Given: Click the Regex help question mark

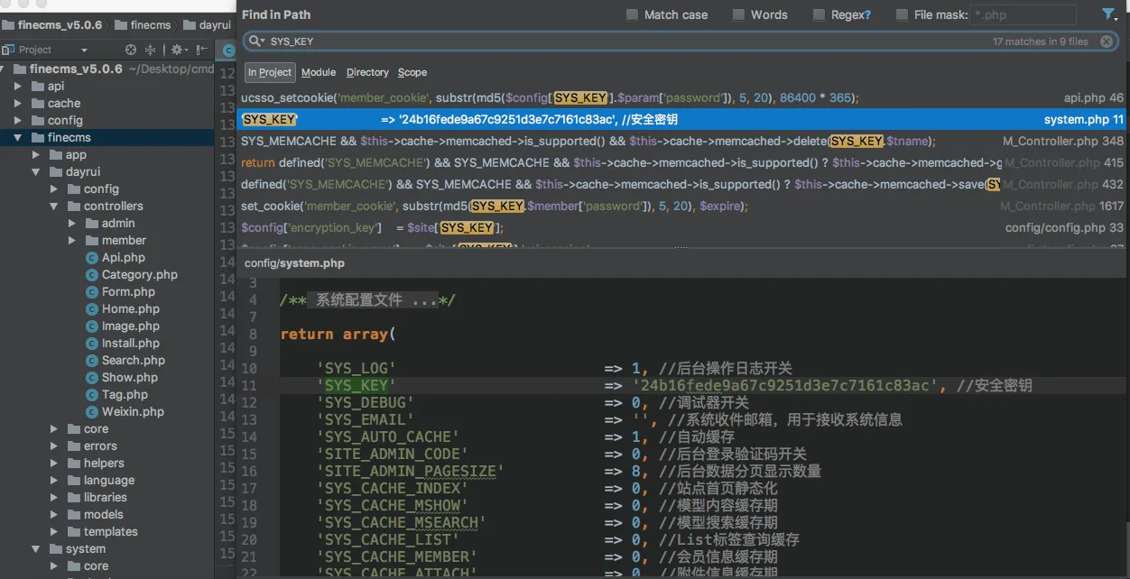Looking at the screenshot, I should coord(867,14).
